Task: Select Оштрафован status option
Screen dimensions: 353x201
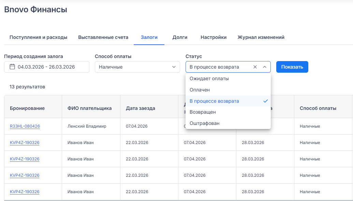Action: point(204,123)
